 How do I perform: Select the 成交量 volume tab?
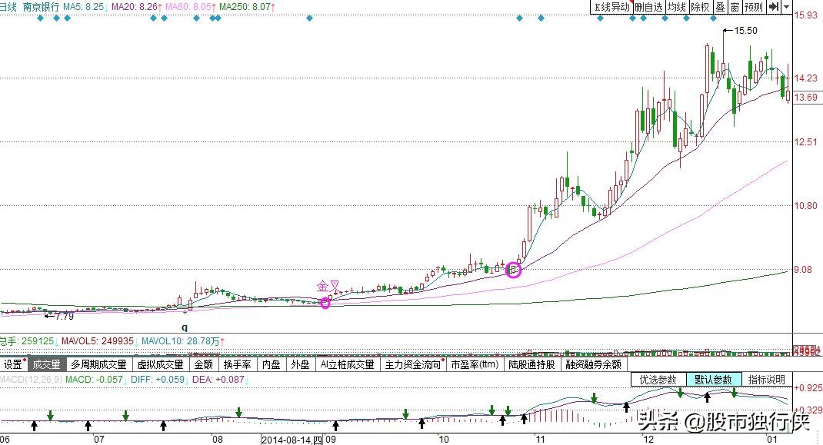[45, 365]
